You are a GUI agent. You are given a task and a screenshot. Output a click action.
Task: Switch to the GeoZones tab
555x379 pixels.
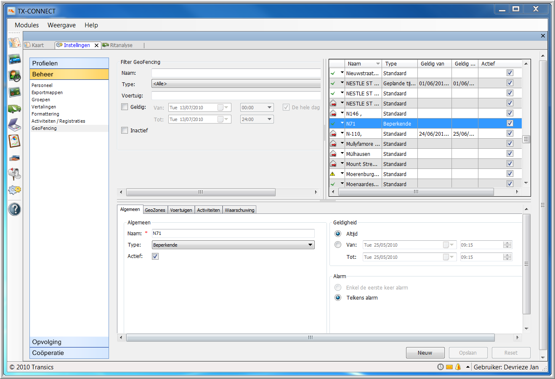coord(155,210)
